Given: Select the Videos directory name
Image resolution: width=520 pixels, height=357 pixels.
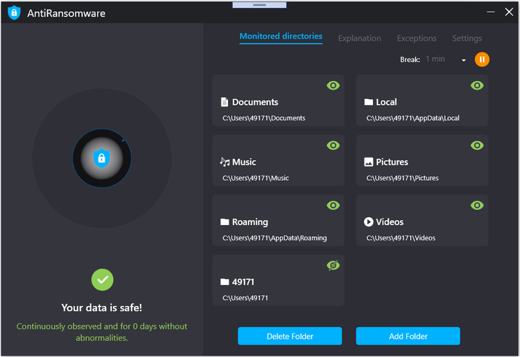Looking at the screenshot, I should point(390,221).
